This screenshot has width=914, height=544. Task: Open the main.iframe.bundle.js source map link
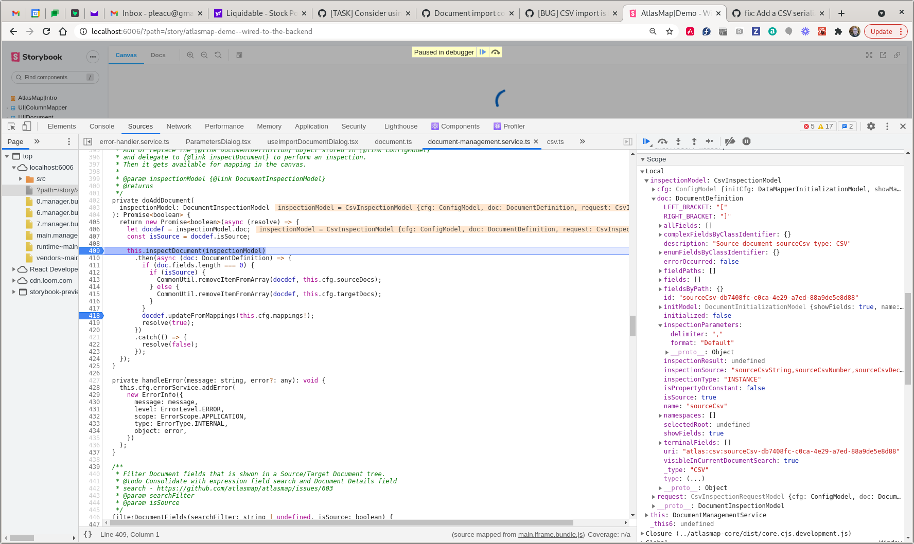551,534
